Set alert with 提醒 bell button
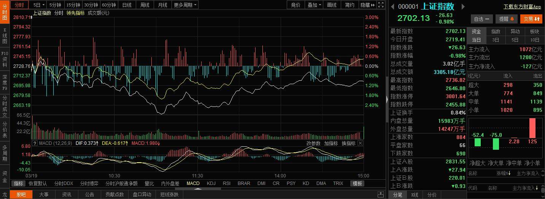The height and width of the screenshot is (199, 545). click(507, 19)
